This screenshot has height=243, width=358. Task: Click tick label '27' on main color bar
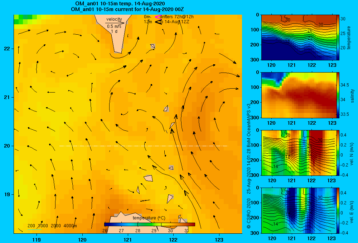coord(121,231)
